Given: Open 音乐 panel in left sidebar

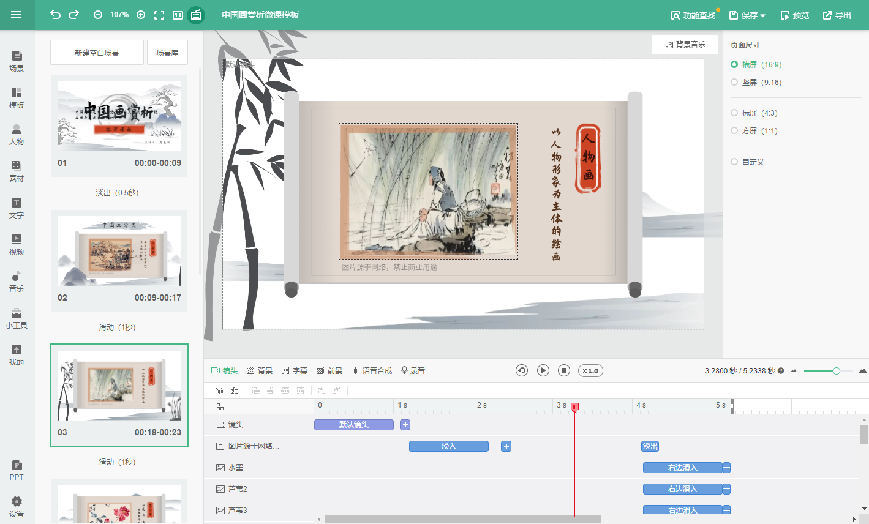Looking at the screenshot, I should tap(17, 282).
